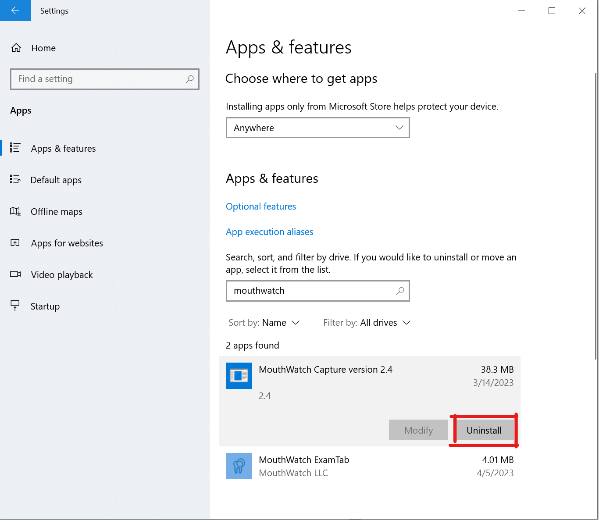Screen dimensions: 599x520
Task: Click the Find a setting search field
Action: pos(105,79)
